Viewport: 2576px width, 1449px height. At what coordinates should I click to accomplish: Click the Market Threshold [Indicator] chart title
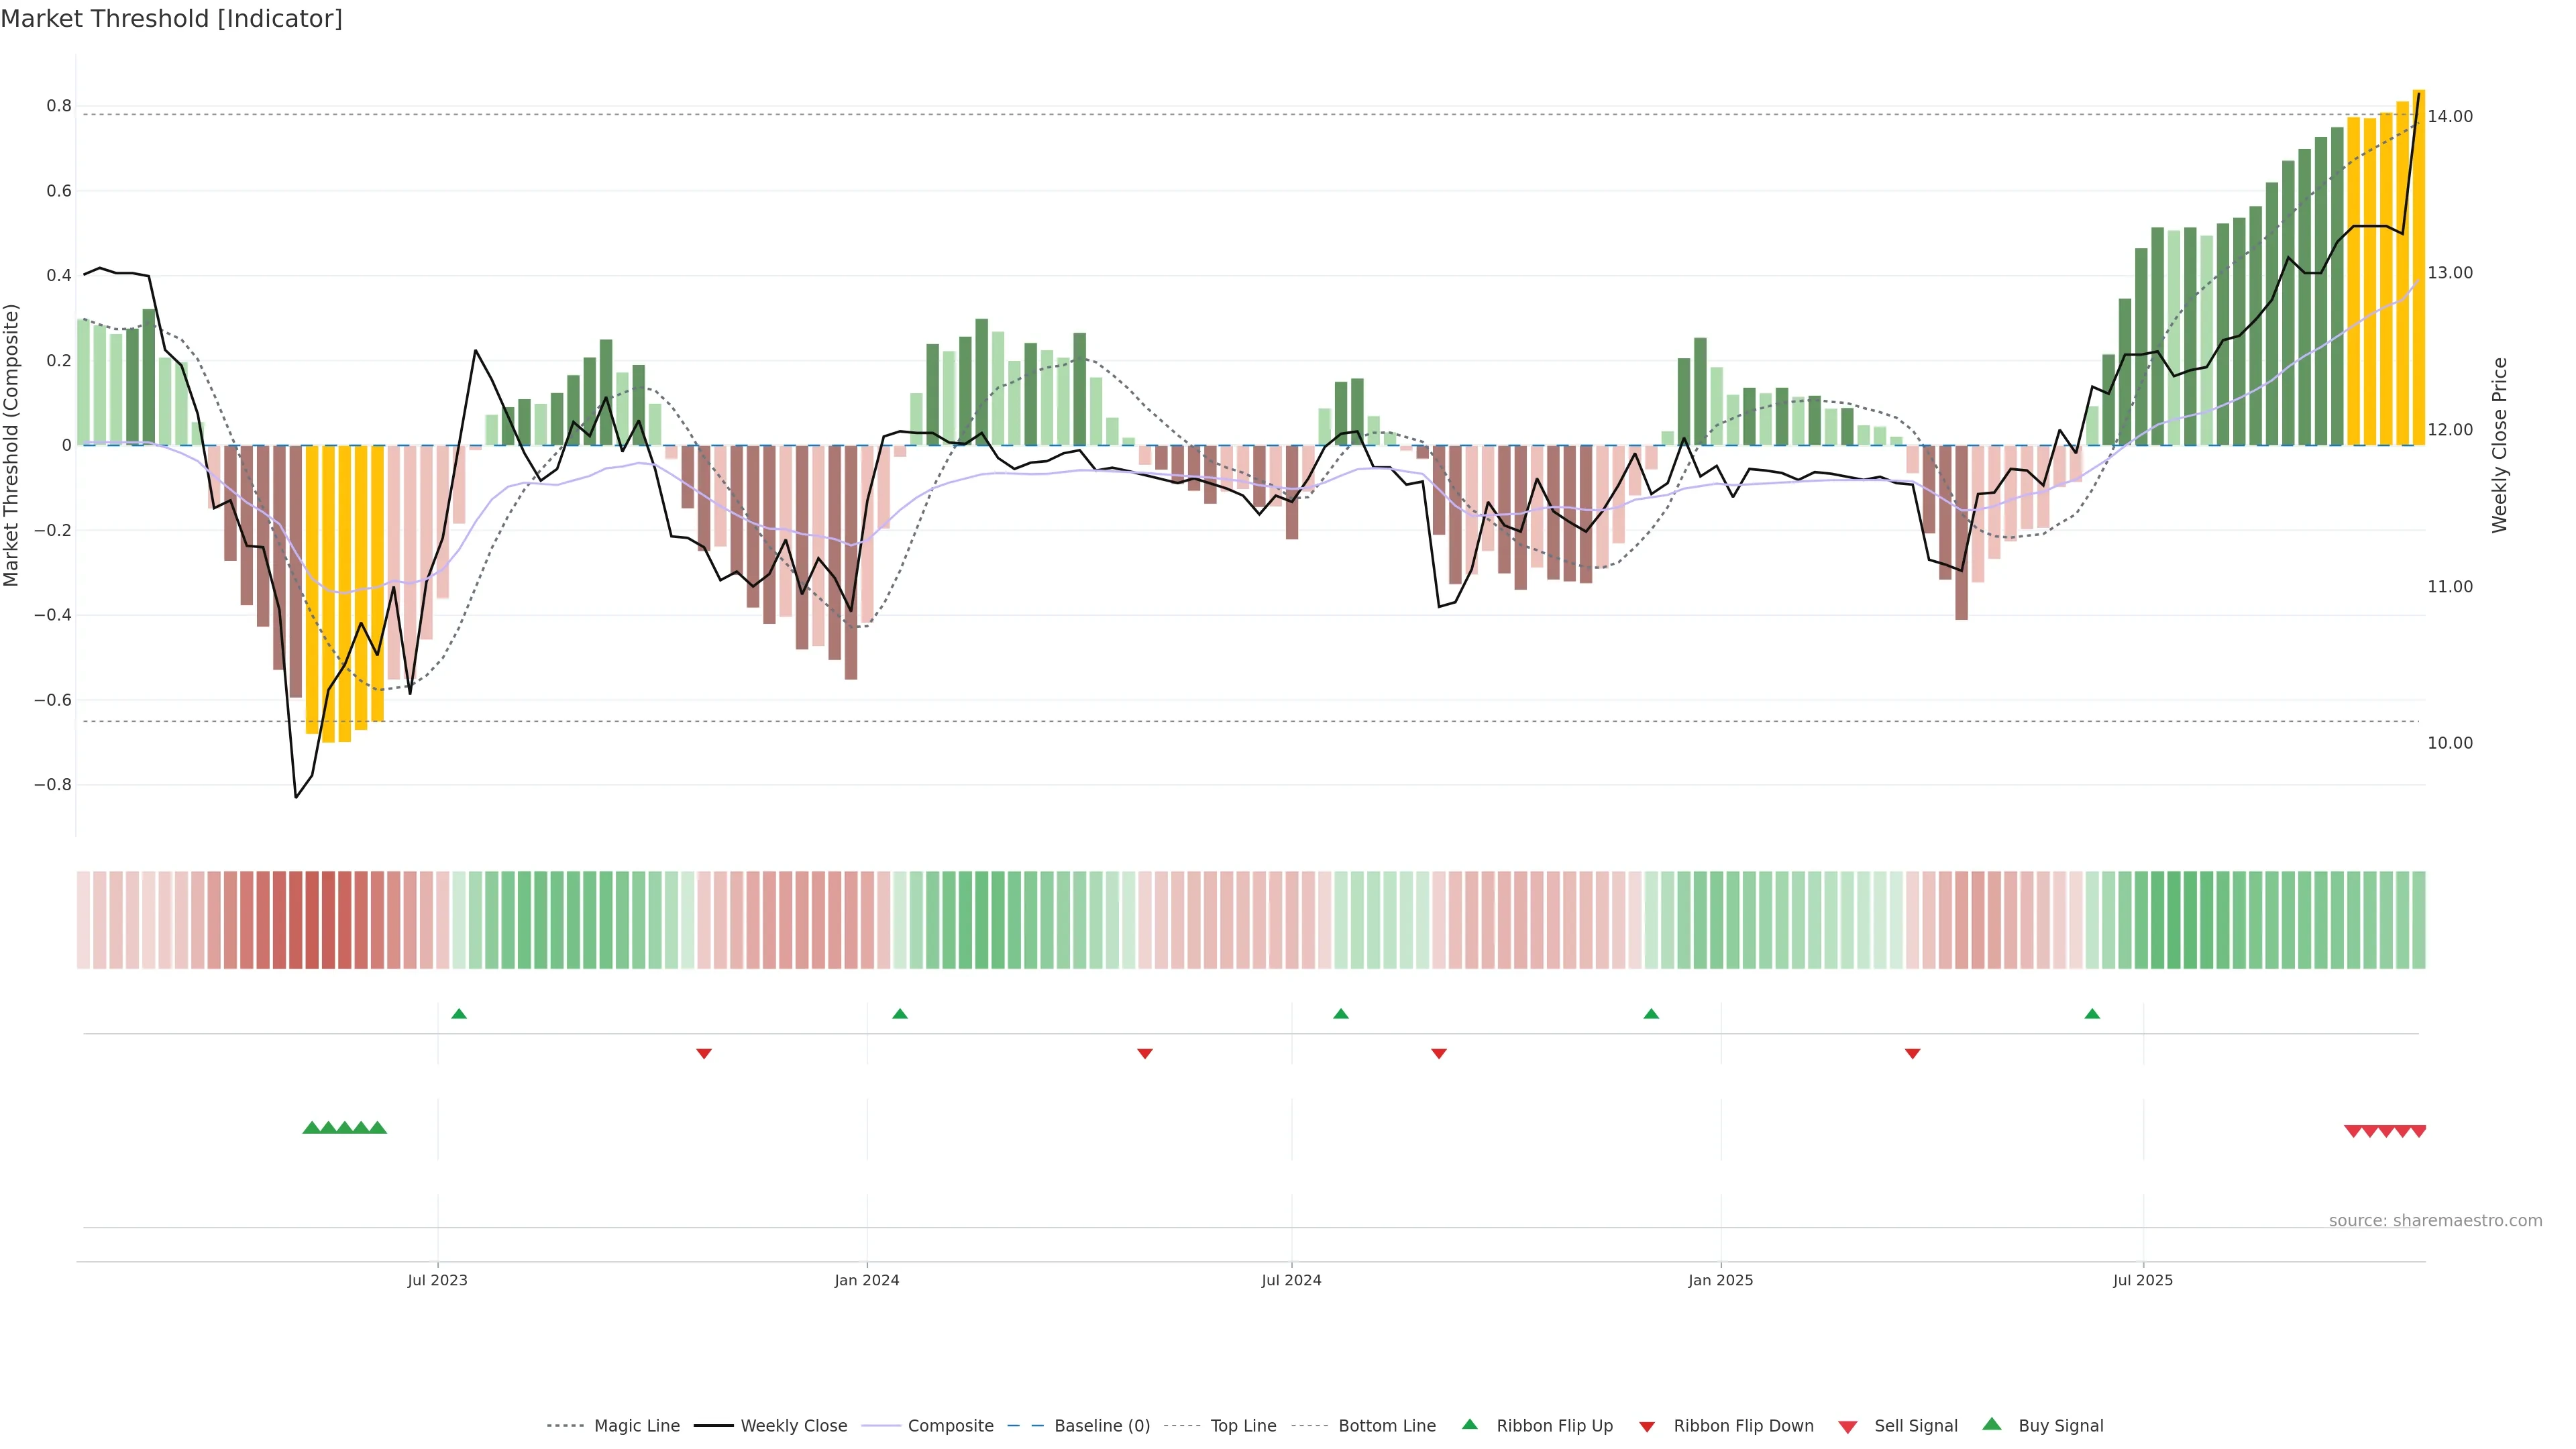click(171, 19)
